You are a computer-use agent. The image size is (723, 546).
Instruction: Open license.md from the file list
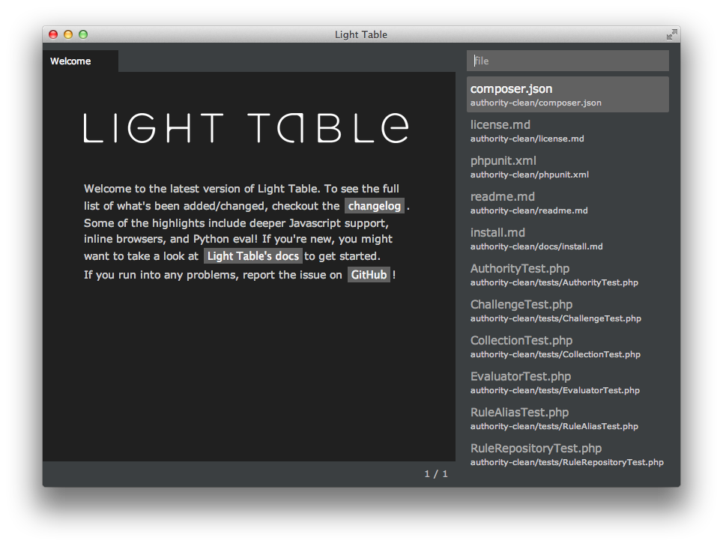[567, 130]
